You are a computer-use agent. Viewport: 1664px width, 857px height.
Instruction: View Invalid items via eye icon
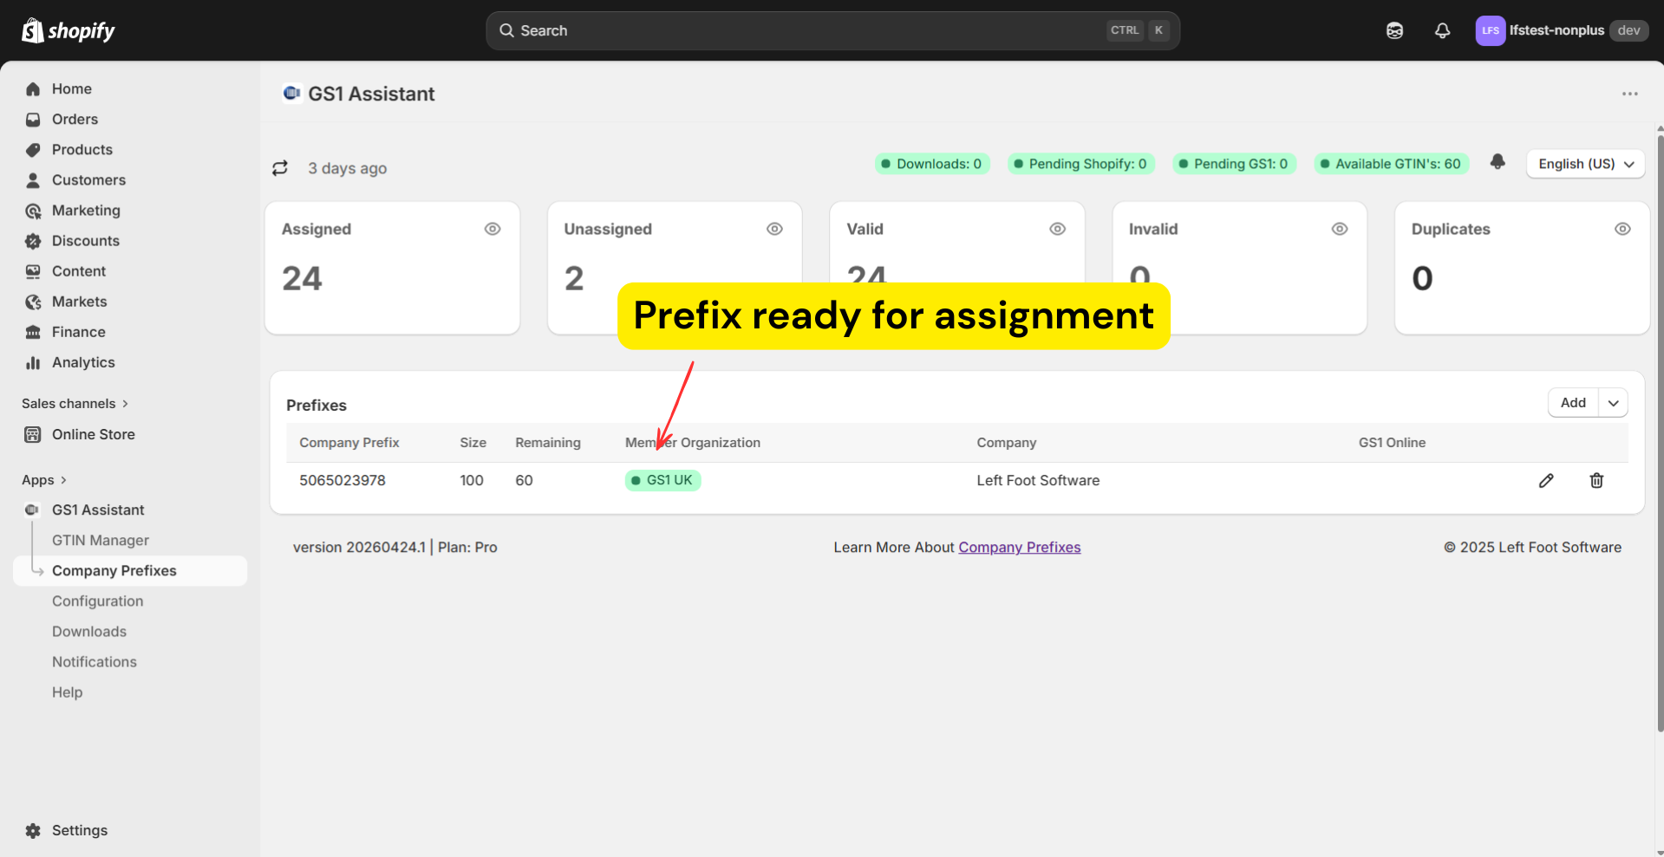pos(1340,229)
